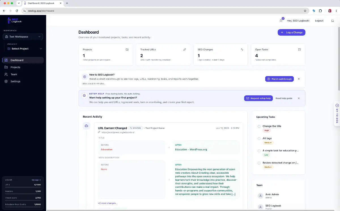Select the 'Dashboard | SEO Logbook' browser tab
Image resolution: width=340 pixels, height=211 pixels.
tap(42, 3)
